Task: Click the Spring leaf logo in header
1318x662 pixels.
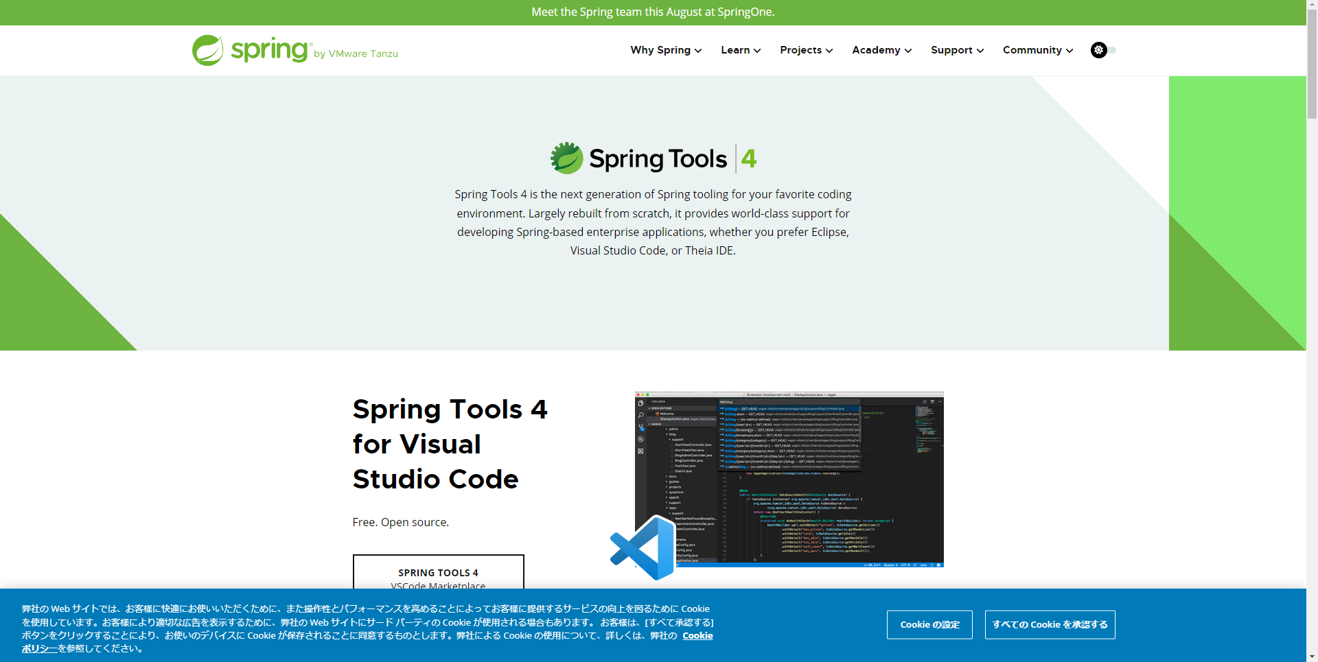Action: (x=208, y=51)
